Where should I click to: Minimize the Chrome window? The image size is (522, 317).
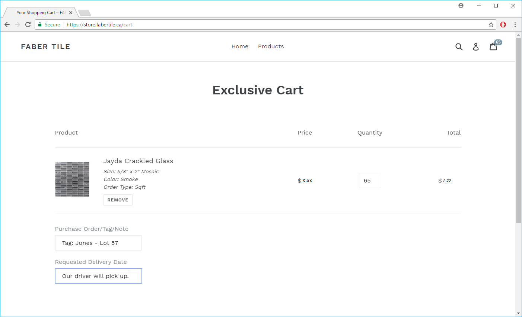coord(479,6)
